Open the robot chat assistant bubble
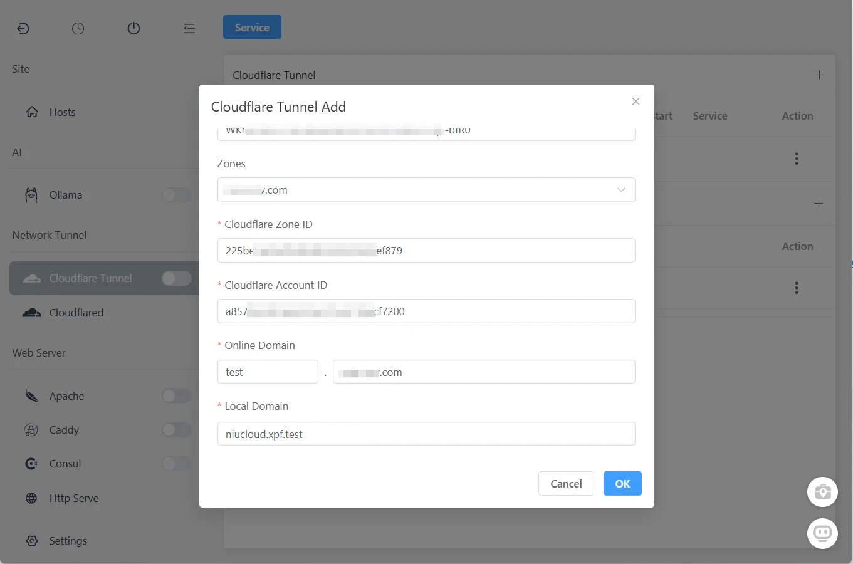 coord(822,533)
